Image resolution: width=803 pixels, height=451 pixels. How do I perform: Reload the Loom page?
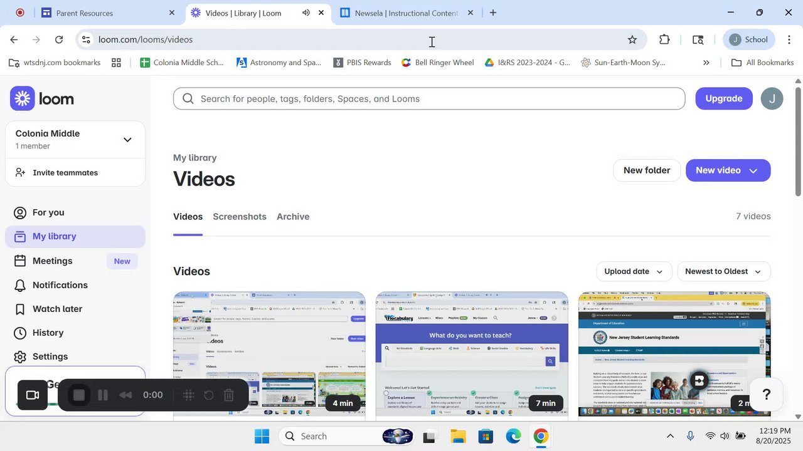point(59,39)
